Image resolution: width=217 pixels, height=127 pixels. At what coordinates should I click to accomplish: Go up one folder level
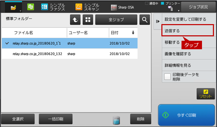click(75, 20)
